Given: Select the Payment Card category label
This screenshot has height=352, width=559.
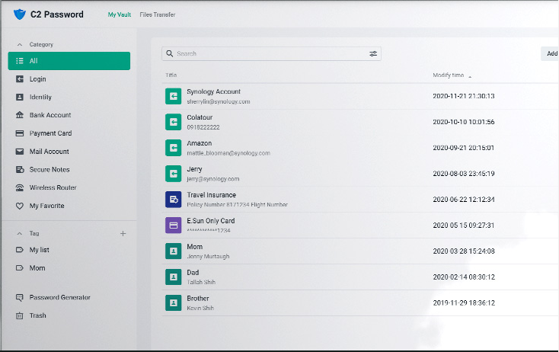Looking at the screenshot, I should pos(50,133).
